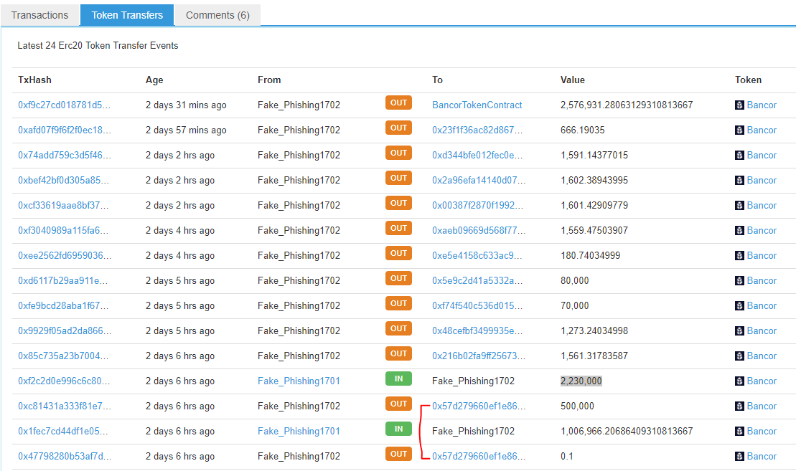Image resolution: width=796 pixels, height=471 pixels.
Task: Open transaction hash 0x74add759c3d5f46...
Action: click(x=64, y=155)
